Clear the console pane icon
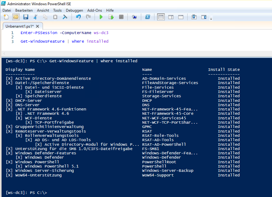The height and width of the screenshot is (197, 272). (65, 17)
